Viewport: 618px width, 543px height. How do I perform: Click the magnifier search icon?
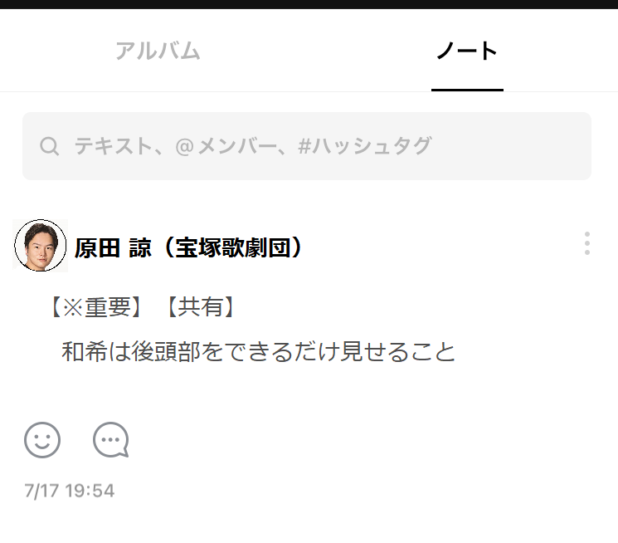[x=49, y=146]
